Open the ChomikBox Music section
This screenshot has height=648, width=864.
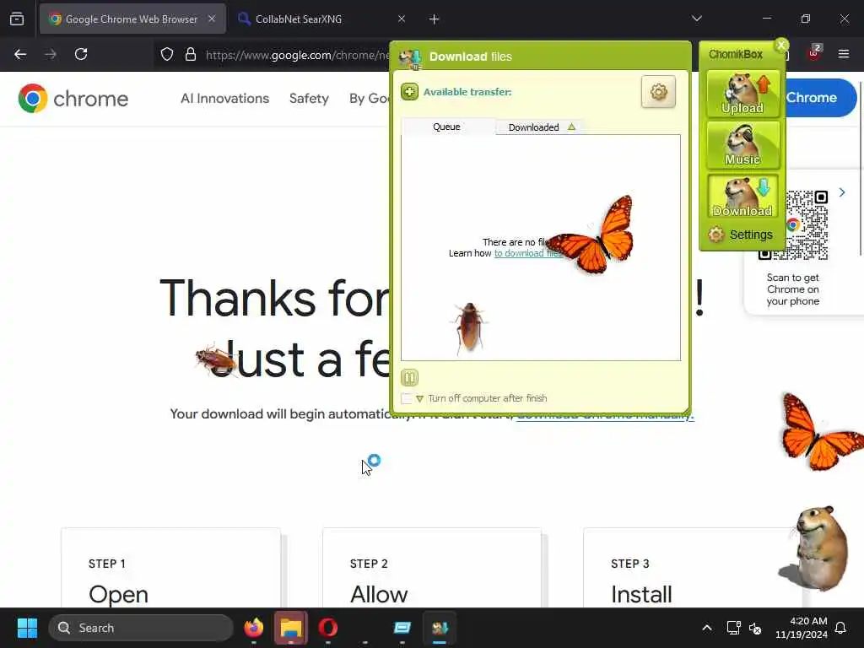(x=742, y=145)
